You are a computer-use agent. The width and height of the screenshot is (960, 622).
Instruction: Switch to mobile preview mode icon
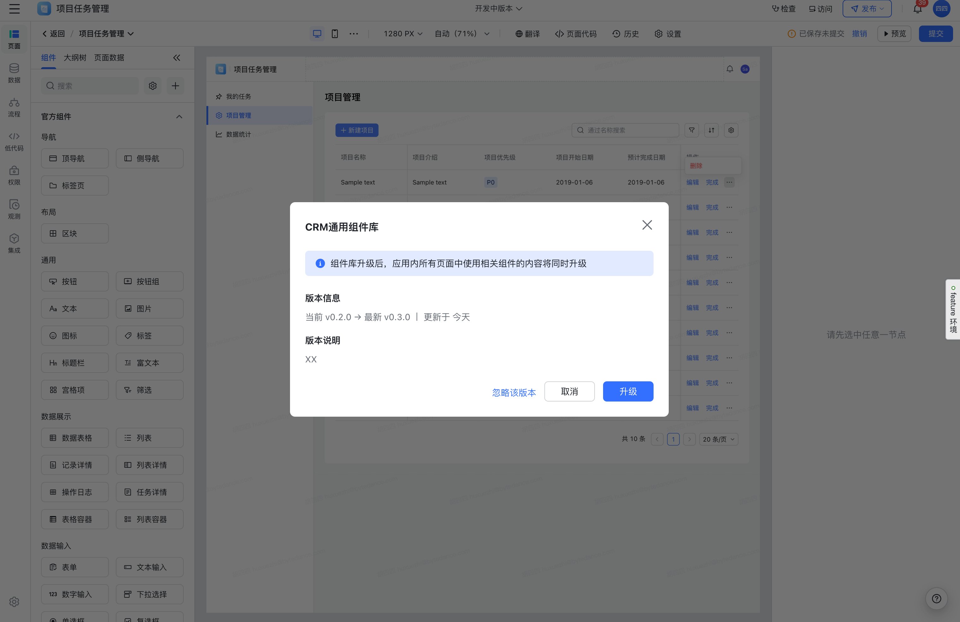coord(335,33)
